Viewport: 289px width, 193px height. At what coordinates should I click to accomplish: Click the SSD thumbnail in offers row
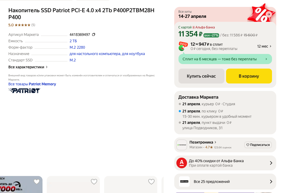coord(184,182)
